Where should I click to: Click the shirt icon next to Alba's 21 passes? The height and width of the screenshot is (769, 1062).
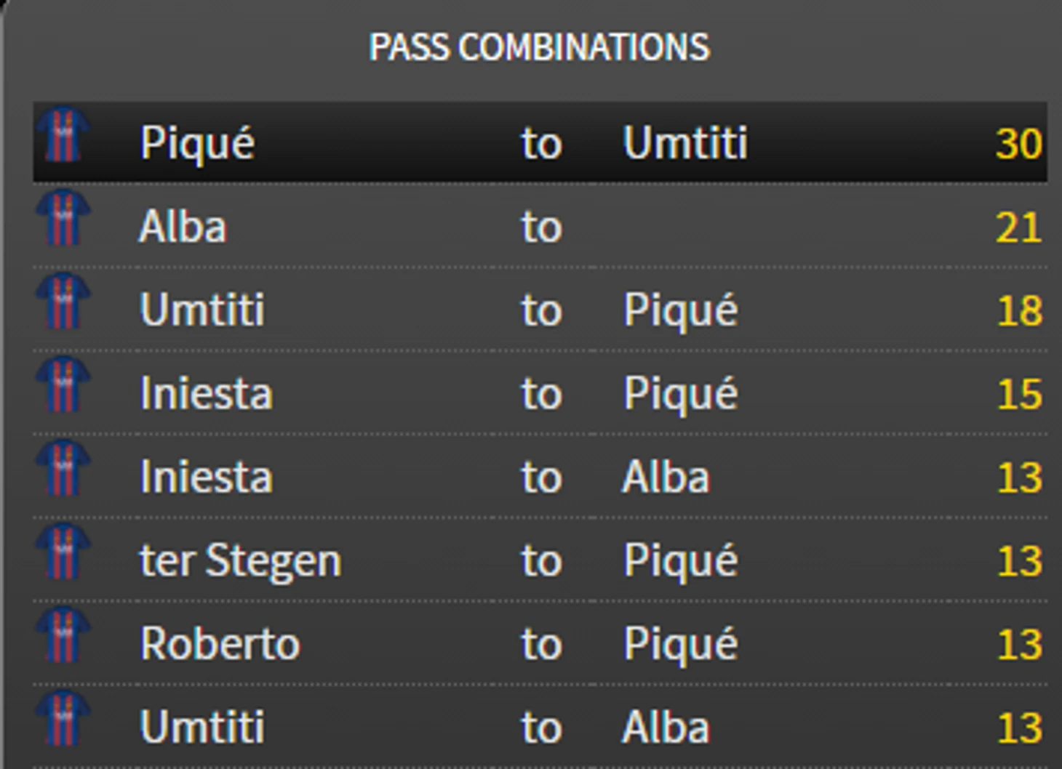(63, 219)
